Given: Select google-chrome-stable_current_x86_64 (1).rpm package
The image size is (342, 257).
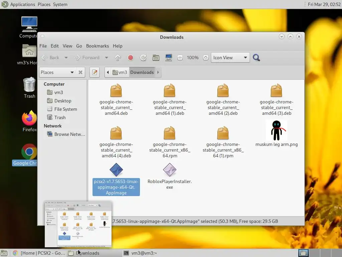Looking at the screenshot, I should tap(223, 142).
